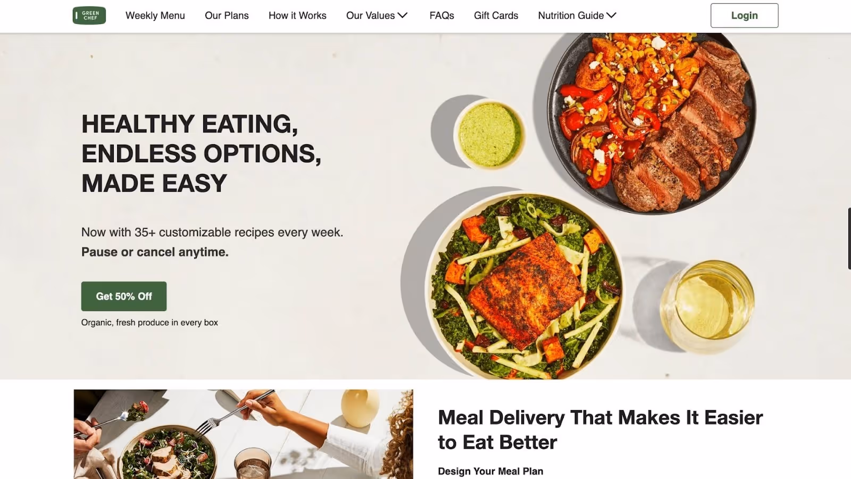851x479 pixels.
Task: Click the white wine glass image
Action: [x=707, y=307]
